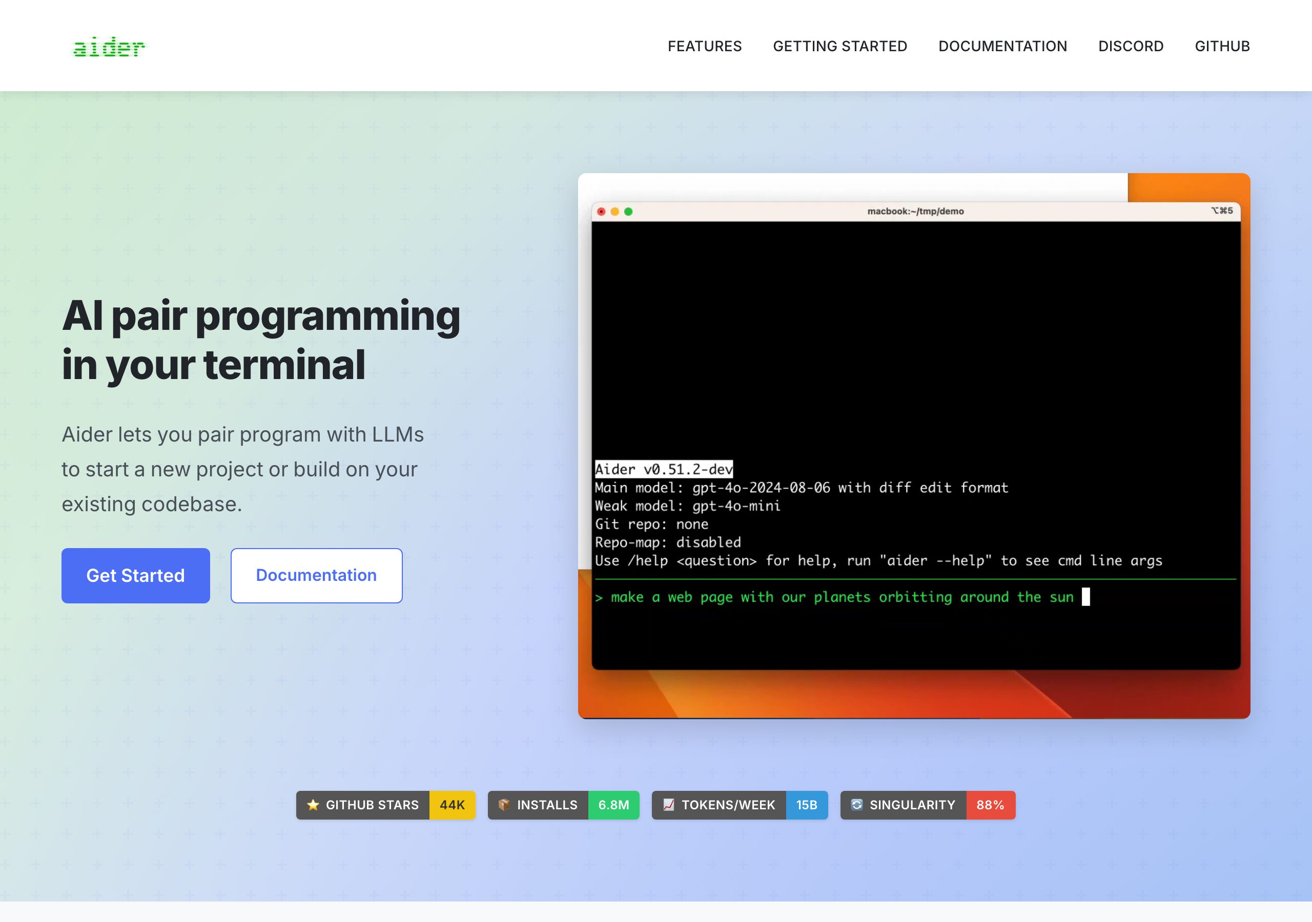Click the green zoom dot in demo terminal
This screenshot has height=922, width=1312.
pyautogui.click(x=628, y=212)
